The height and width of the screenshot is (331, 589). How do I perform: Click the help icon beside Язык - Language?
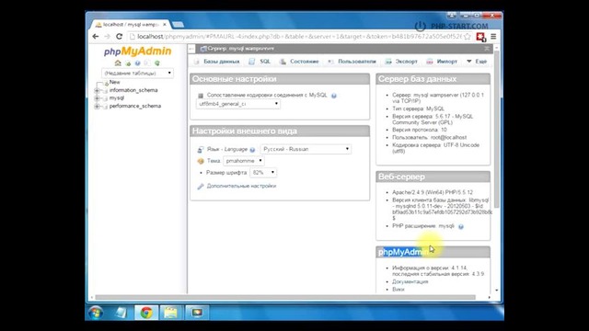[x=252, y=150]
